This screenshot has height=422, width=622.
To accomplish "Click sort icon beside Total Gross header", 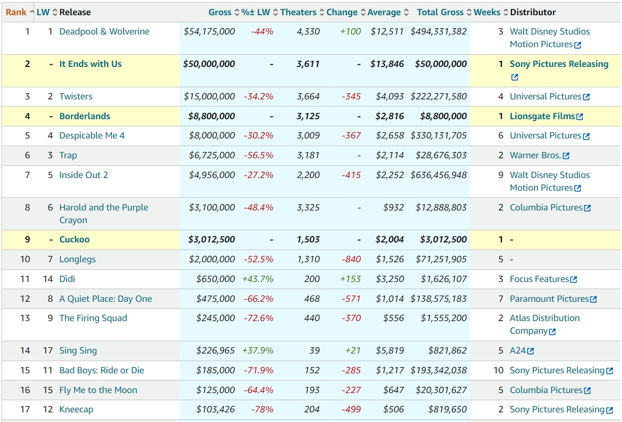I will [x=469, y=12].
